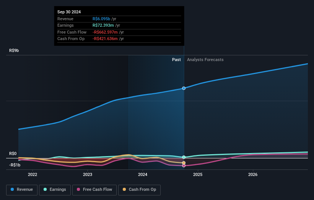Click the -R$1b y-axis label
Viewport: 314px width, 200px height.
[x=15, y=165]
